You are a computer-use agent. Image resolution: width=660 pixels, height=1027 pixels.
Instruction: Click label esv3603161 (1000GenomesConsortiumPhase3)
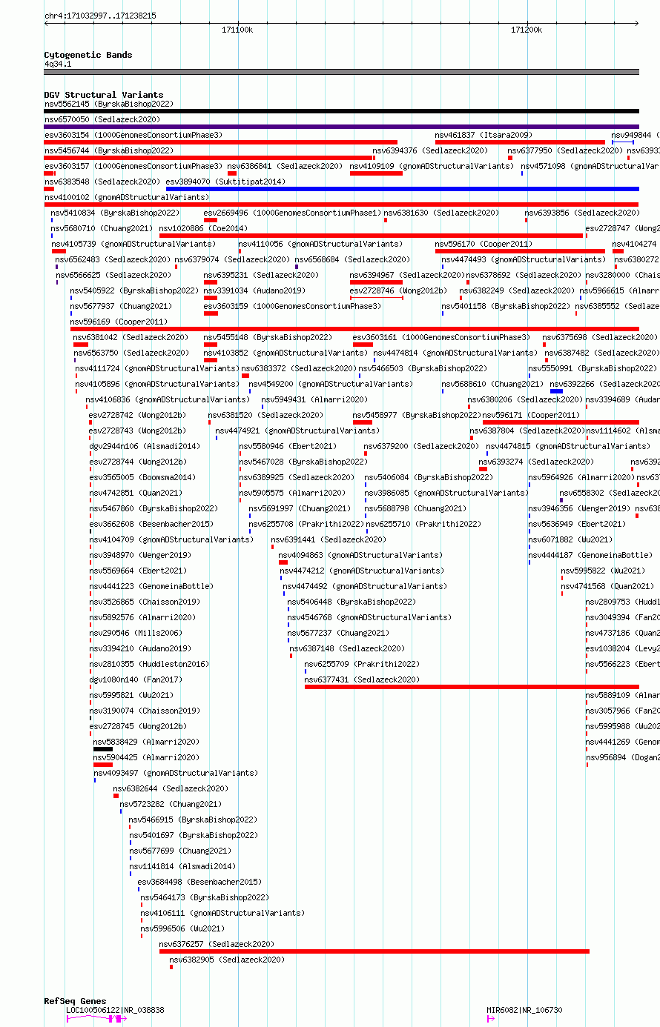(441, 337)
